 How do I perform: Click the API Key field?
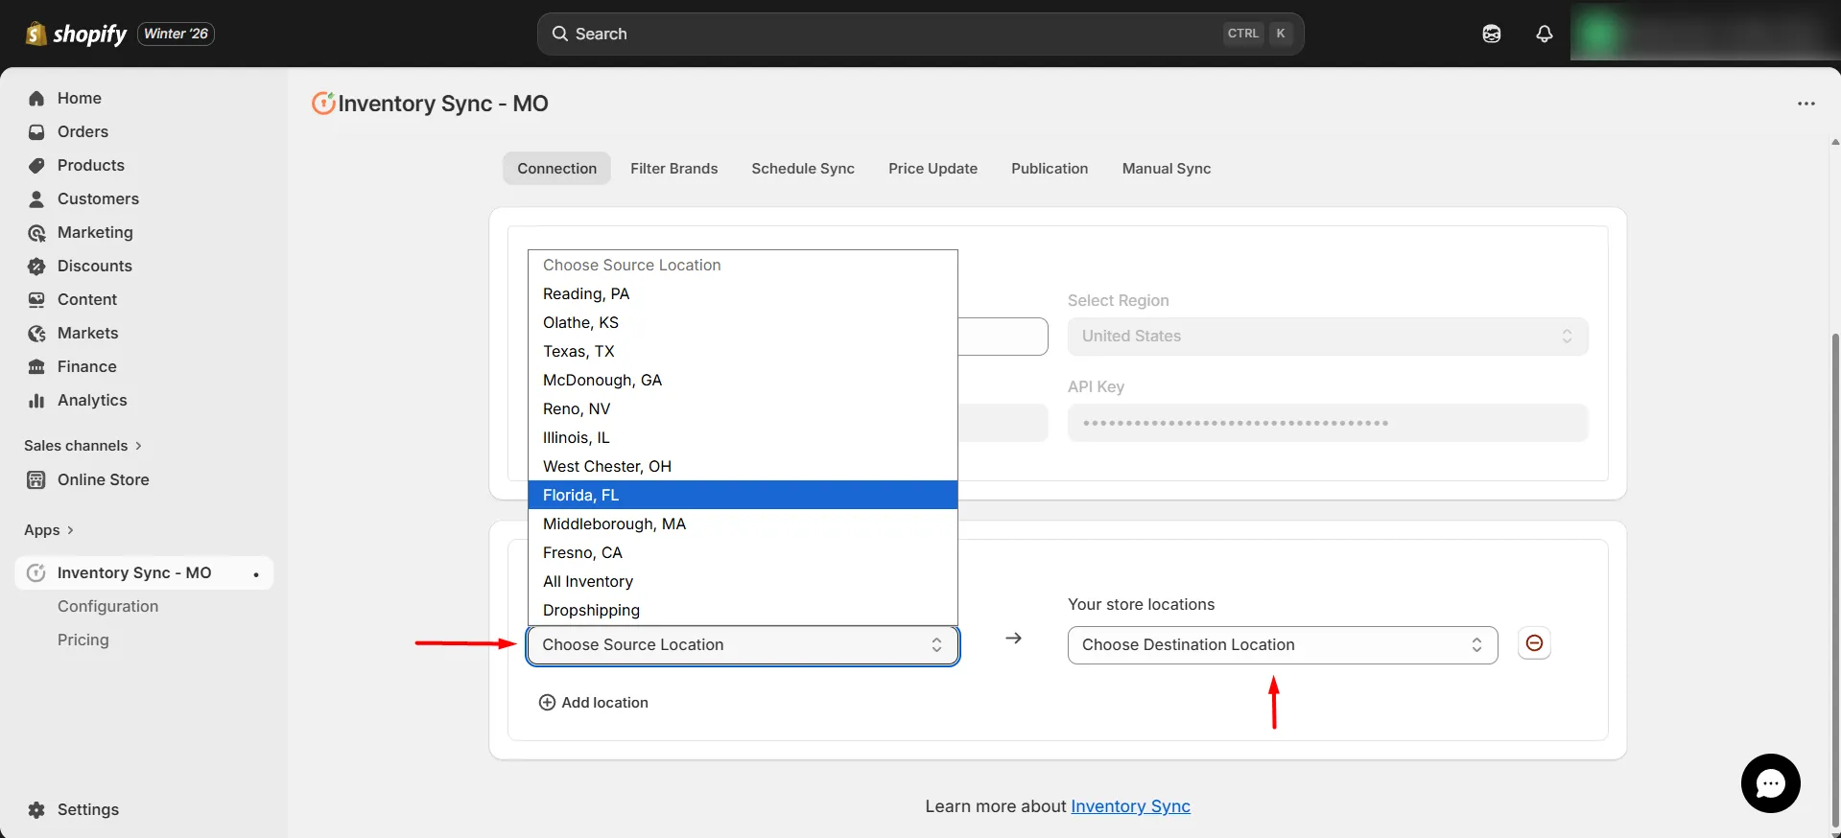[1328, 423]
